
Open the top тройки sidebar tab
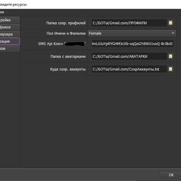(x=10, y=20)
